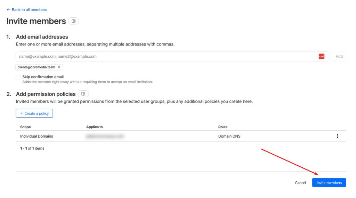Remove the clients@coremedia.team email chip

point(59,67)
